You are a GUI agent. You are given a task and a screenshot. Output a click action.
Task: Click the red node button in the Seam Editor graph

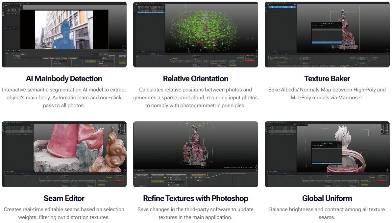[118, 180]
